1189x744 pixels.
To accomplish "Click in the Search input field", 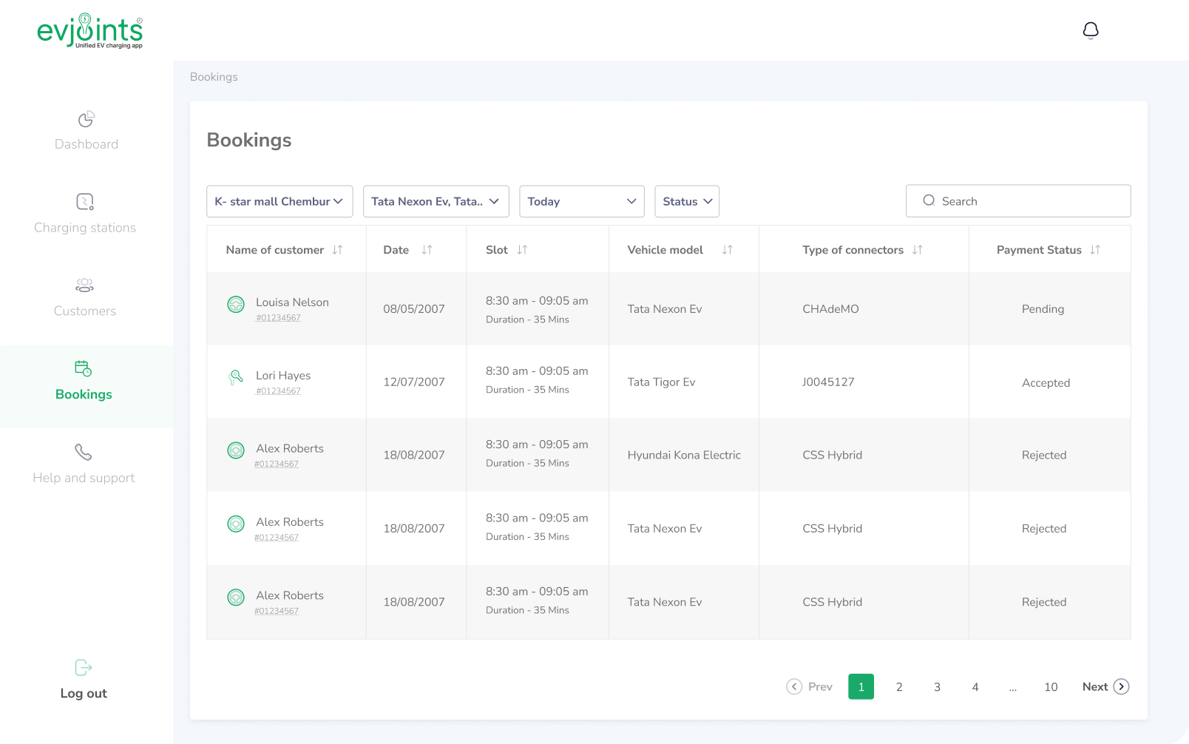I will [1028, 201].
